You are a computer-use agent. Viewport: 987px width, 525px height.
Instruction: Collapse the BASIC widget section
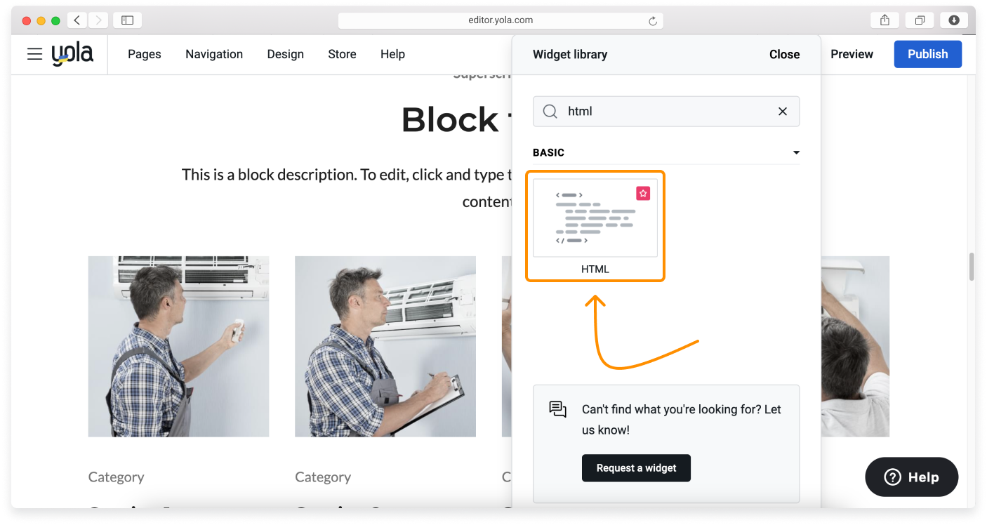[795, 152]
